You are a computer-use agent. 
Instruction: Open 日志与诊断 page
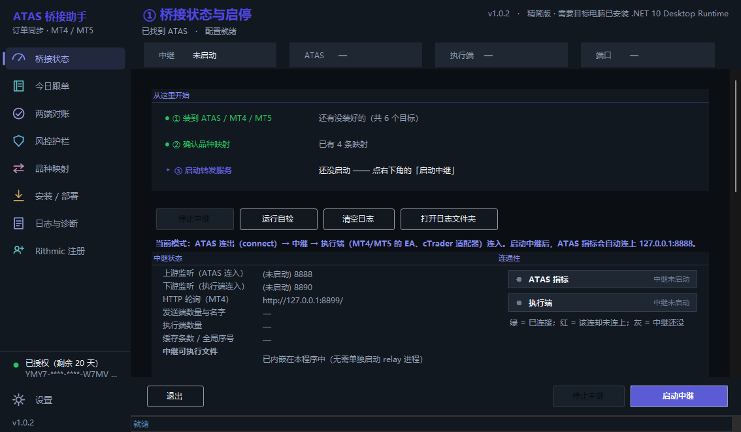tap(65, 223)
